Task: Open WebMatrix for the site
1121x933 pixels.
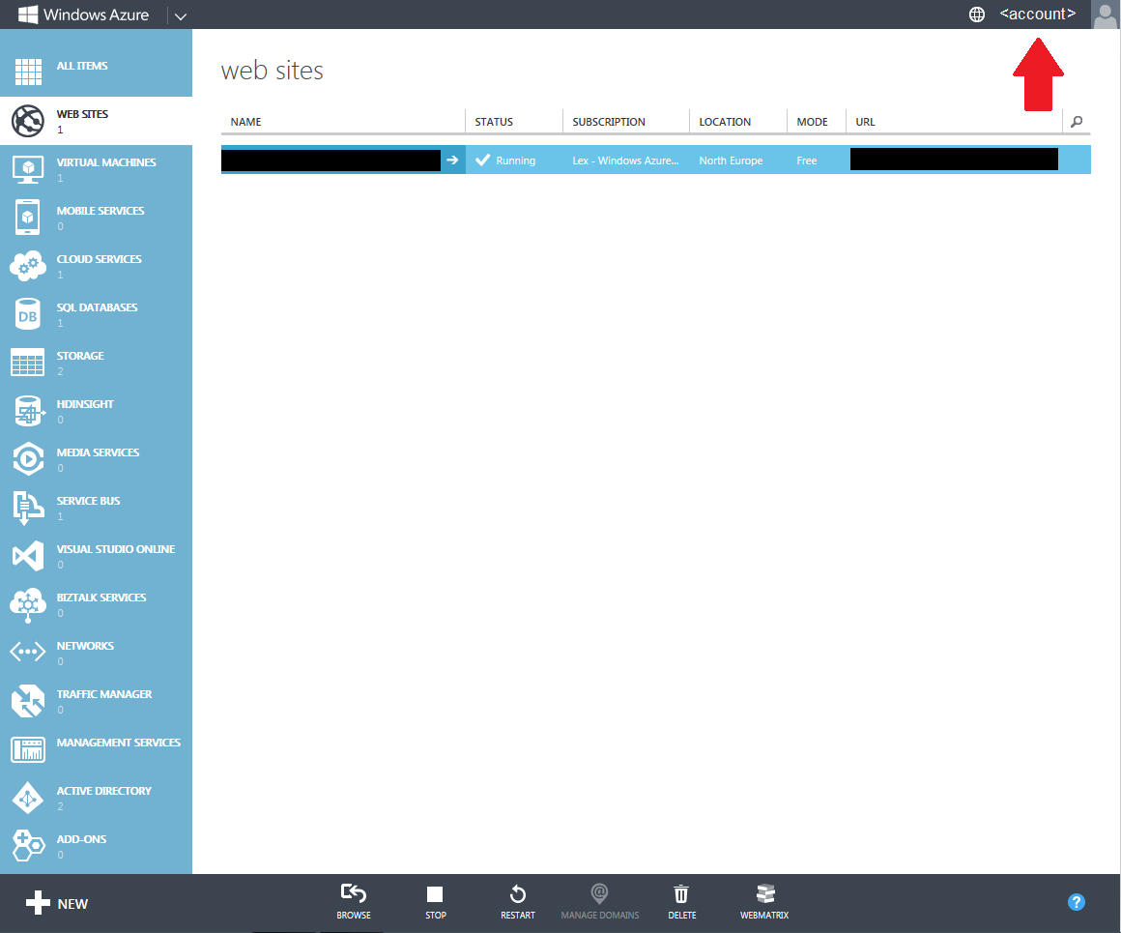Action: [764, 902]
